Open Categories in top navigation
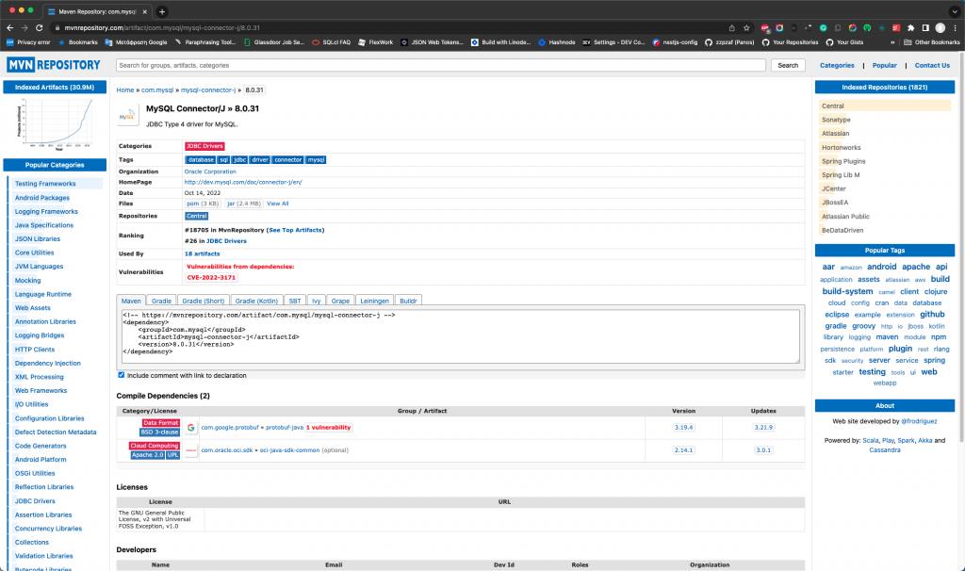 pos(837,65)
